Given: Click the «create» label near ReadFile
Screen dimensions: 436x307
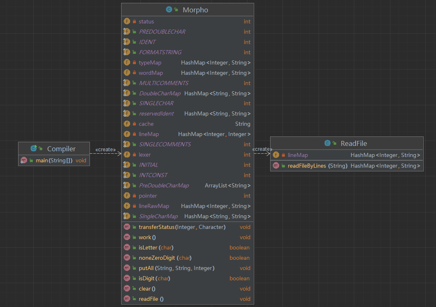Looking at the screenshot, I should click(x=262, y=149).
